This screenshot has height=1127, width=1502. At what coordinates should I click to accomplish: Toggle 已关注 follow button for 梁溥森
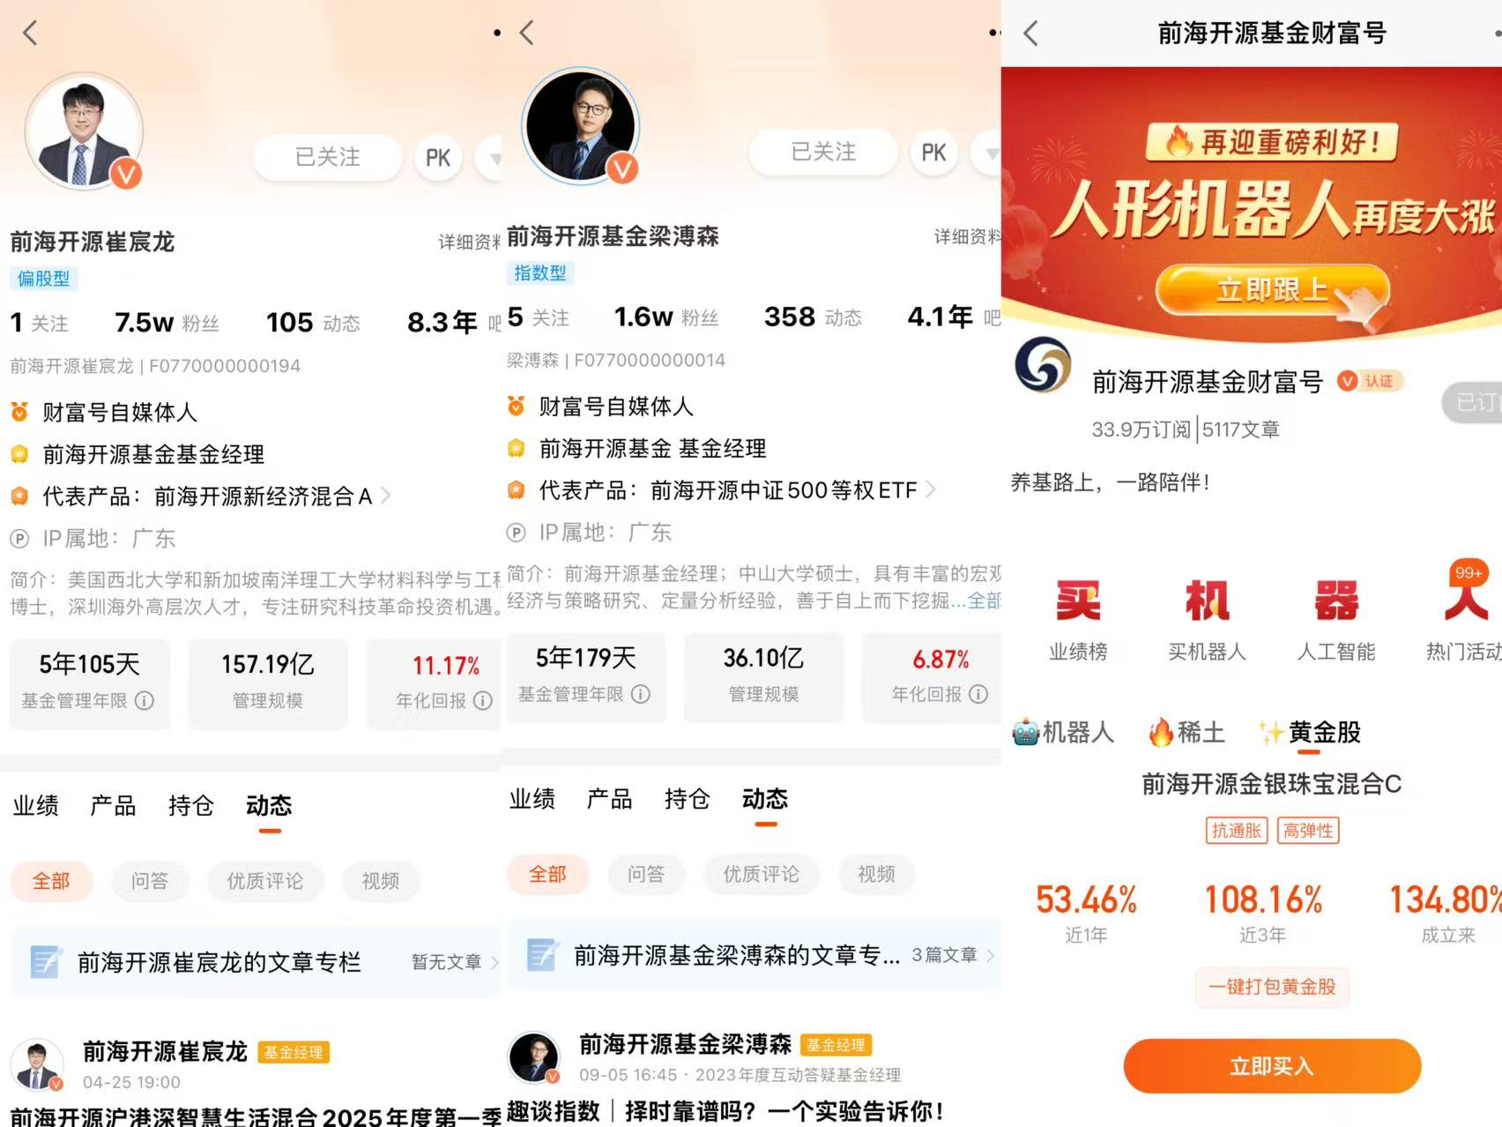823,152
